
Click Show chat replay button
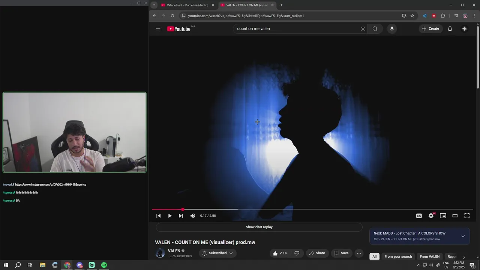(259, 227)
